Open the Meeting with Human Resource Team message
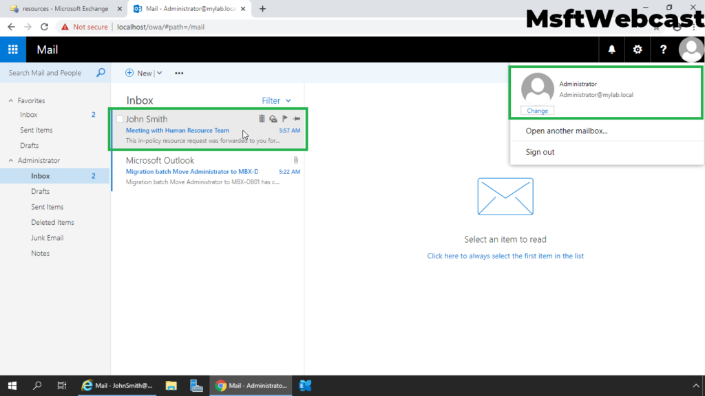This screenshot has height=396, width=705. (177, 130)
